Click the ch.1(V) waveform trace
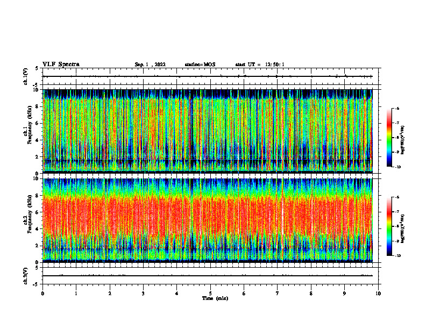The height and width of the screenshot is (329, 426). pyautogui.click(x=208, y=76)
